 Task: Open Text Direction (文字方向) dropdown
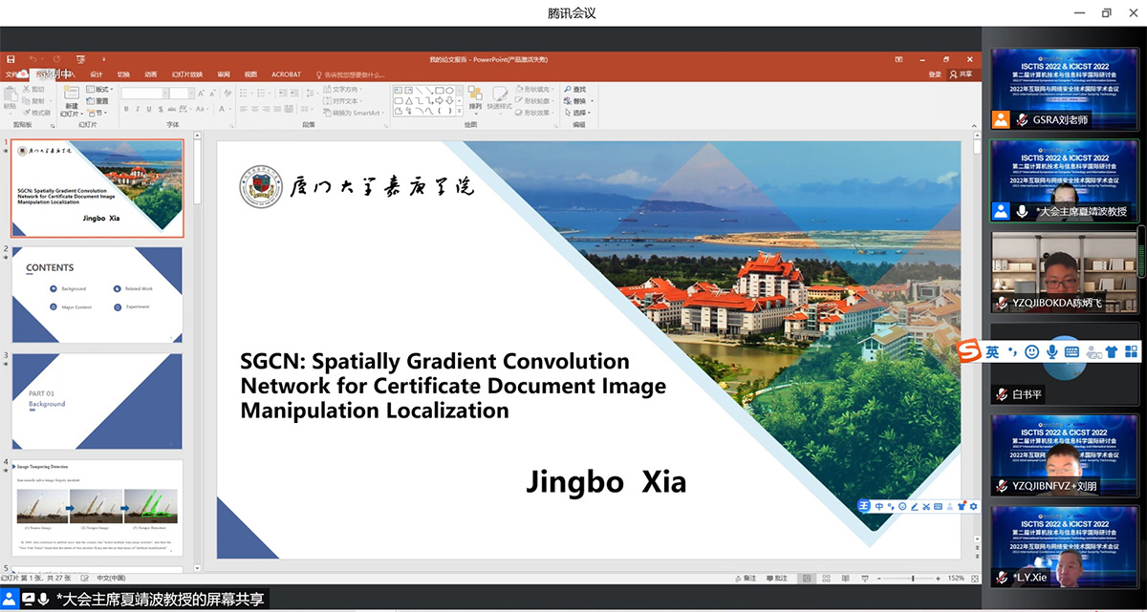(342, 89)
